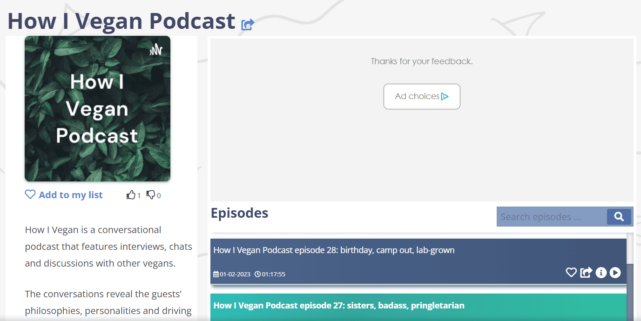Click the thumbs up icon for the podcast
This screenshot has height=321, width=641.
(x=131, y=195)
